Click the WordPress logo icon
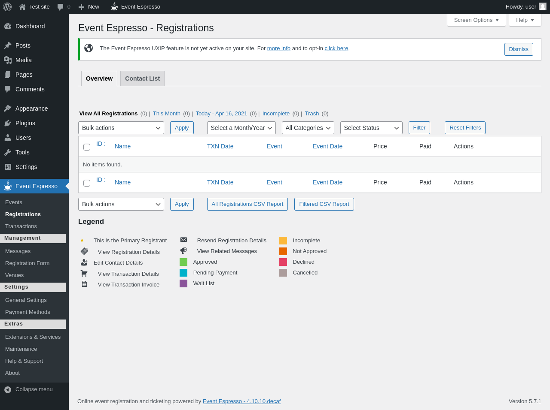The height and width of the screenshot is (410, 550). pyautogui.click(x=7, y=7)
